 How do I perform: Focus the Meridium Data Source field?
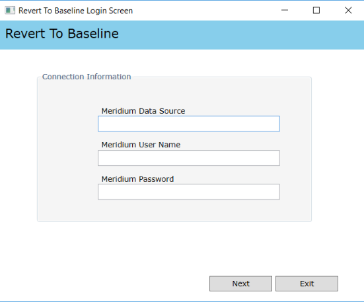(x=189, y=124)
